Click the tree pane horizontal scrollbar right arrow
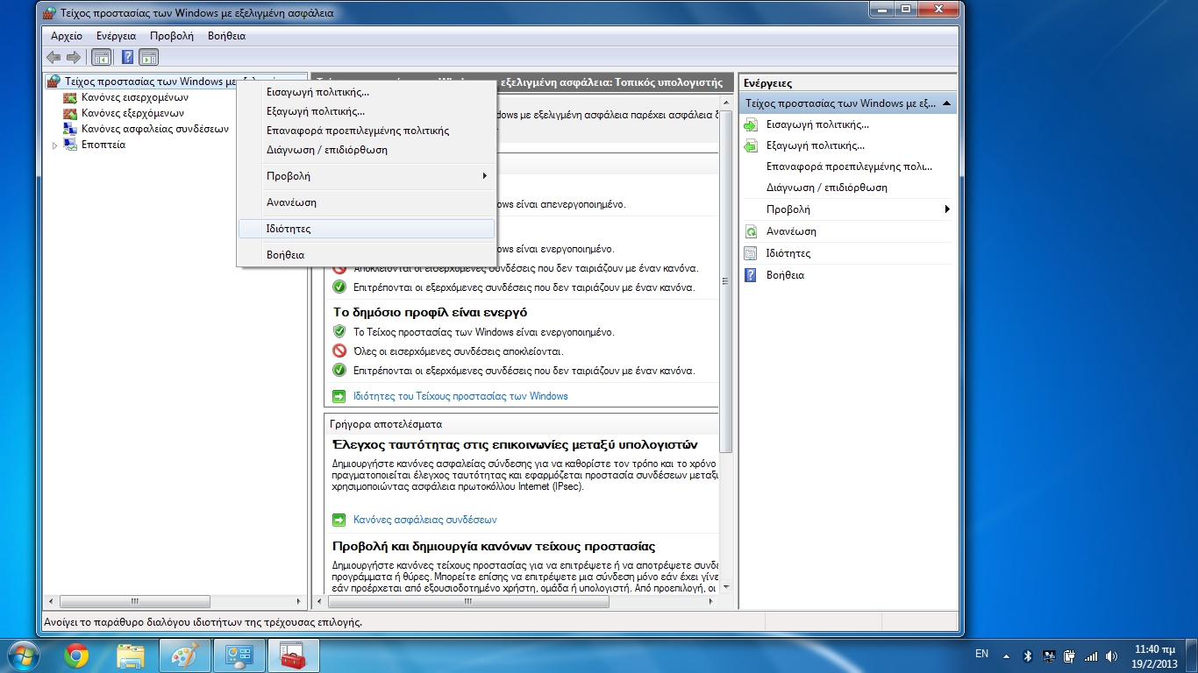Image resolution: width=1198 pixels, height=673 pixels. click(x=299, y=602)
